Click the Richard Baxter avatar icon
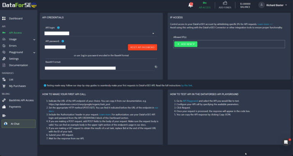 [x=261, y=5]
